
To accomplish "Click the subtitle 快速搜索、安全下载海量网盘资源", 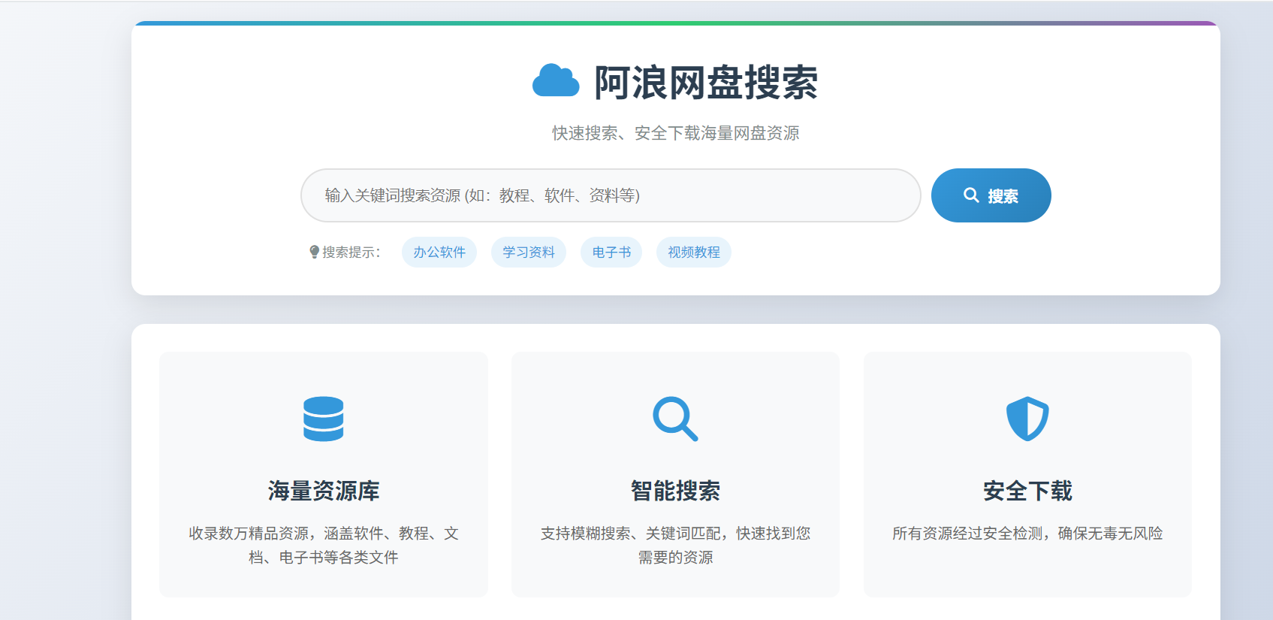I will click(x=676, y=133).
